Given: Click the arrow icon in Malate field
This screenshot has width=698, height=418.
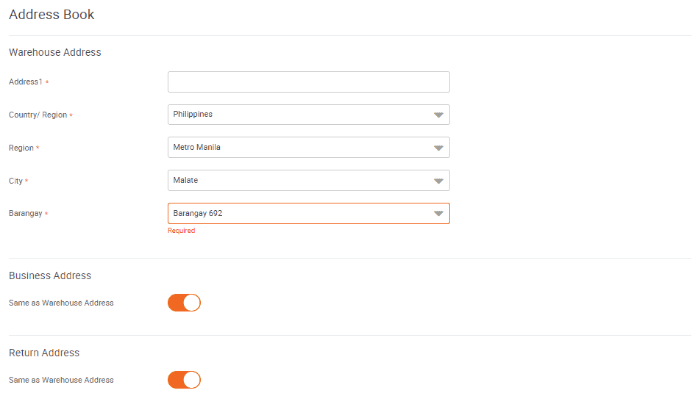Looking at the screenshot, I should point(438,181).
